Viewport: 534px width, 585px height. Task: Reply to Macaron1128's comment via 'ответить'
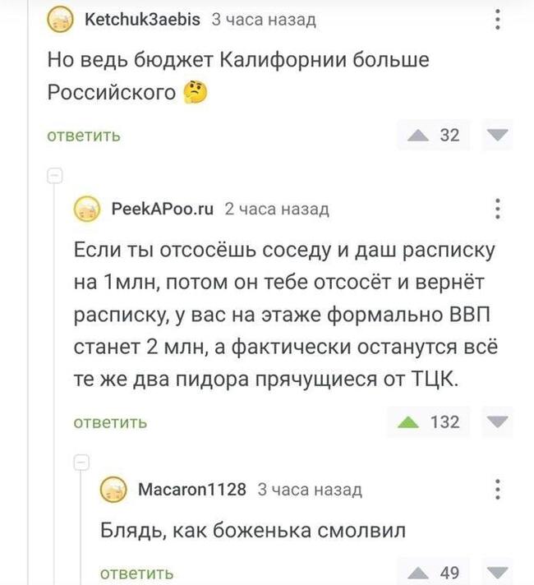[x=136, y=573]
